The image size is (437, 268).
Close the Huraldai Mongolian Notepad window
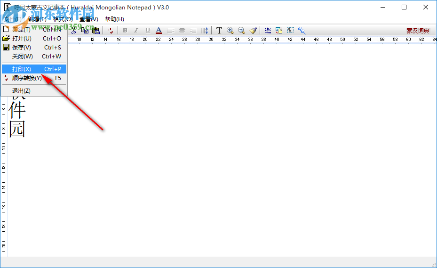click(x=426, y=7)
